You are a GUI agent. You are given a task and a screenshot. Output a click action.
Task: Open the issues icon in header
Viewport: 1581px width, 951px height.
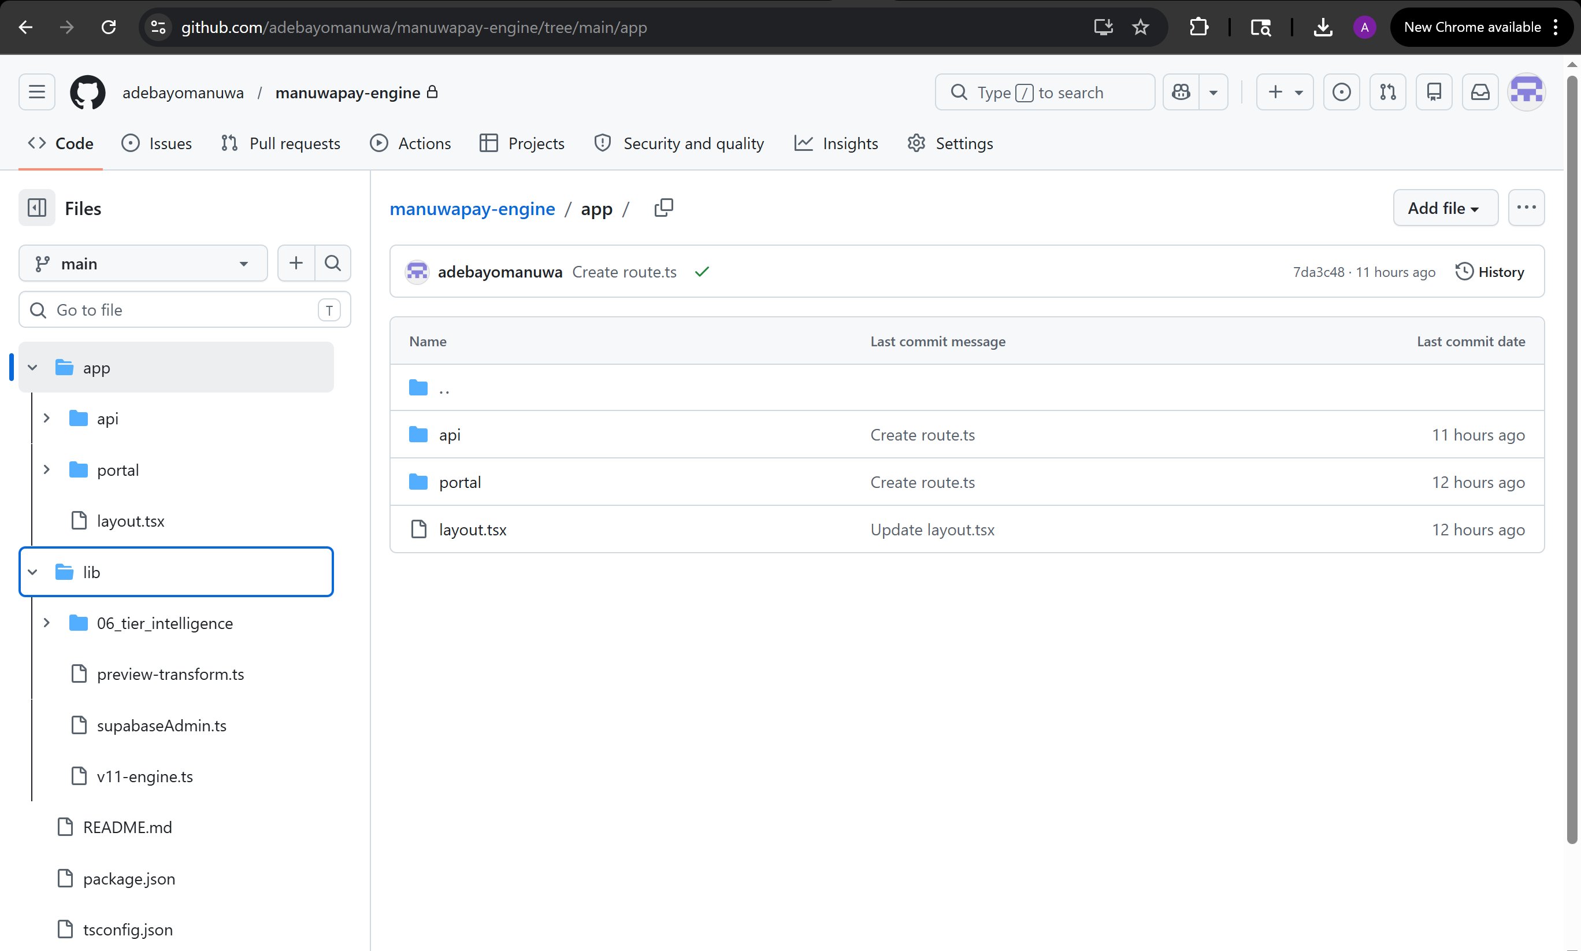pos(1341,92)
